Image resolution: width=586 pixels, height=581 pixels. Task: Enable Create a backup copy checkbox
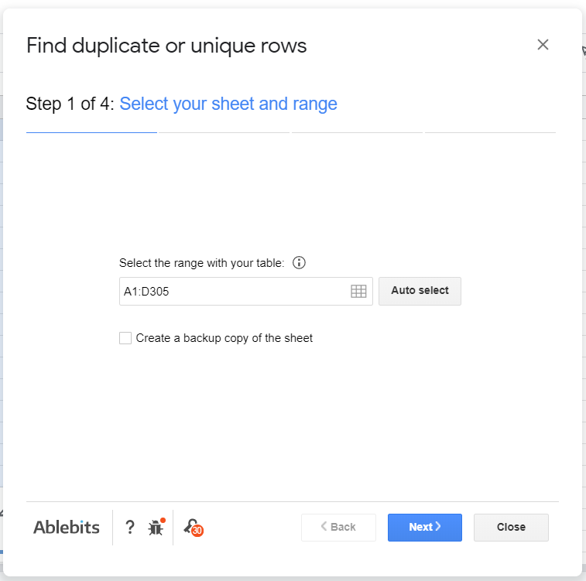pos(125,338)
